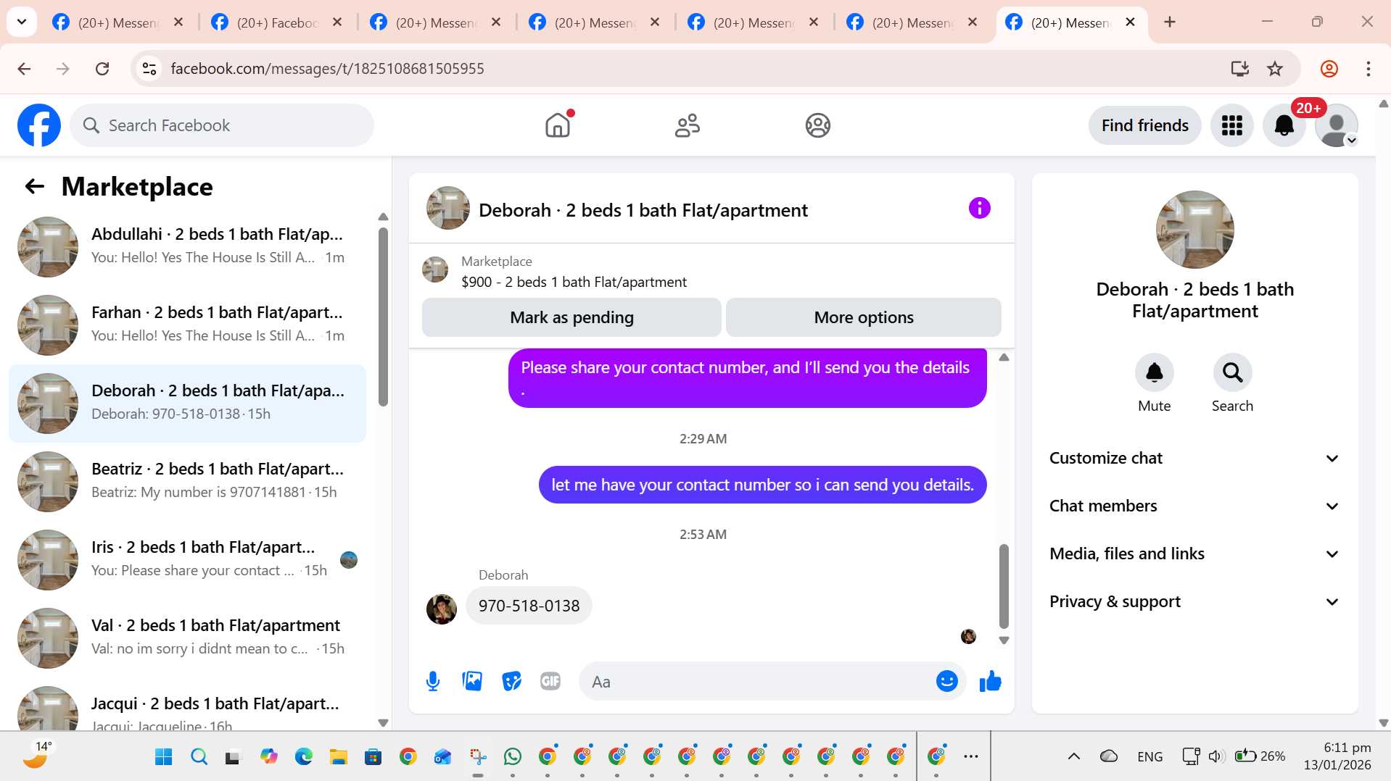Screen dimensions: 1391x781
Task: Choose a sticker icon
Action: coord(511,681)
